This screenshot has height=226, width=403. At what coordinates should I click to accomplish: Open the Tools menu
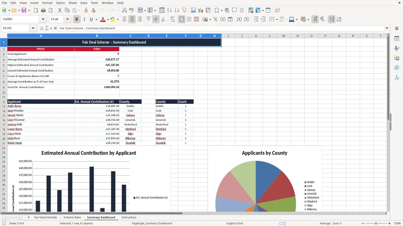pos(94,3)
